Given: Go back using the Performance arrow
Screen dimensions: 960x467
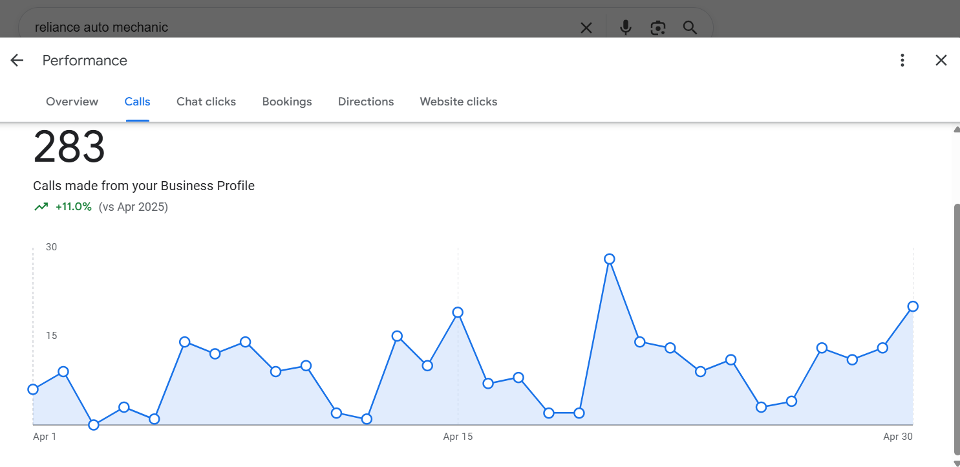Looking at the screenshot, I should click(x=17, y=60).
